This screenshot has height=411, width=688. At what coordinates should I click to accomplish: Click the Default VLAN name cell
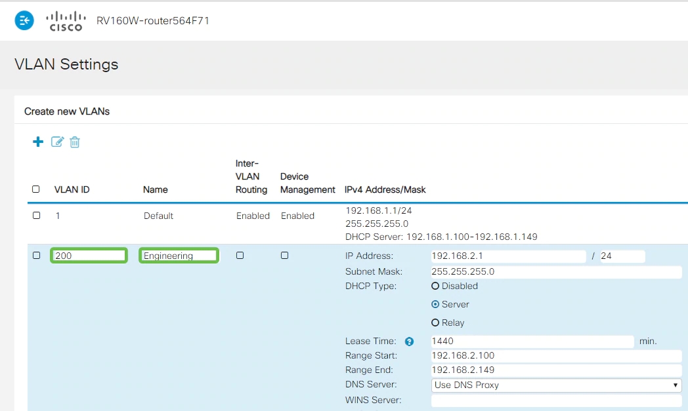pyautogui.click(x=158, y=216)
